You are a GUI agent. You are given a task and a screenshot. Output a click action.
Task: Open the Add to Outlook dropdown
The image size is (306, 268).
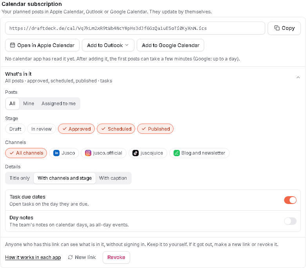point(108,45)
